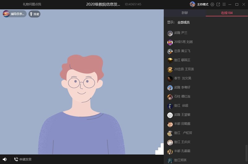Select the 在线184 tab

227,13
